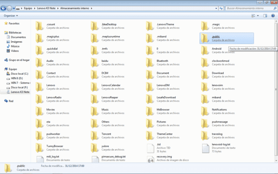Screen dimensions: 278x174
Task: Select the .magic folder icon
Action: (205, 26)
